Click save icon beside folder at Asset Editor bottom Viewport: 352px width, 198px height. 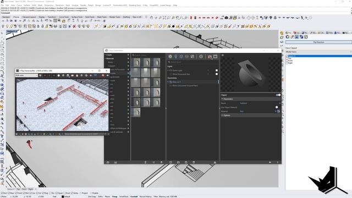(x=116, y=162)
